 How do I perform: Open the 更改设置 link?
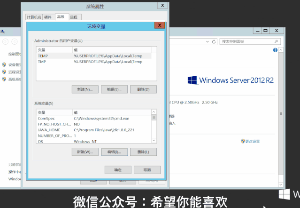click(x=253, y=141)
